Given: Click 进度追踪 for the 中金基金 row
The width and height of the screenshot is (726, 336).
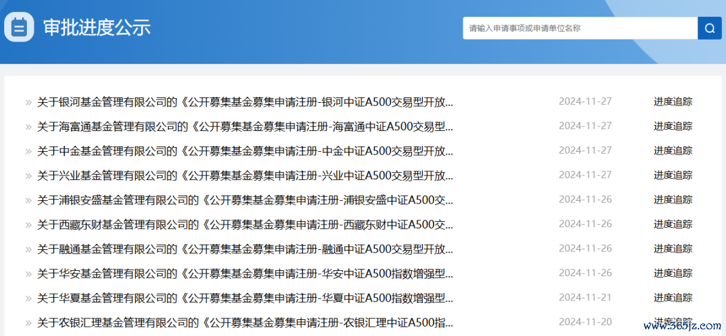Looking at the screenshot, I should (673, 151).
